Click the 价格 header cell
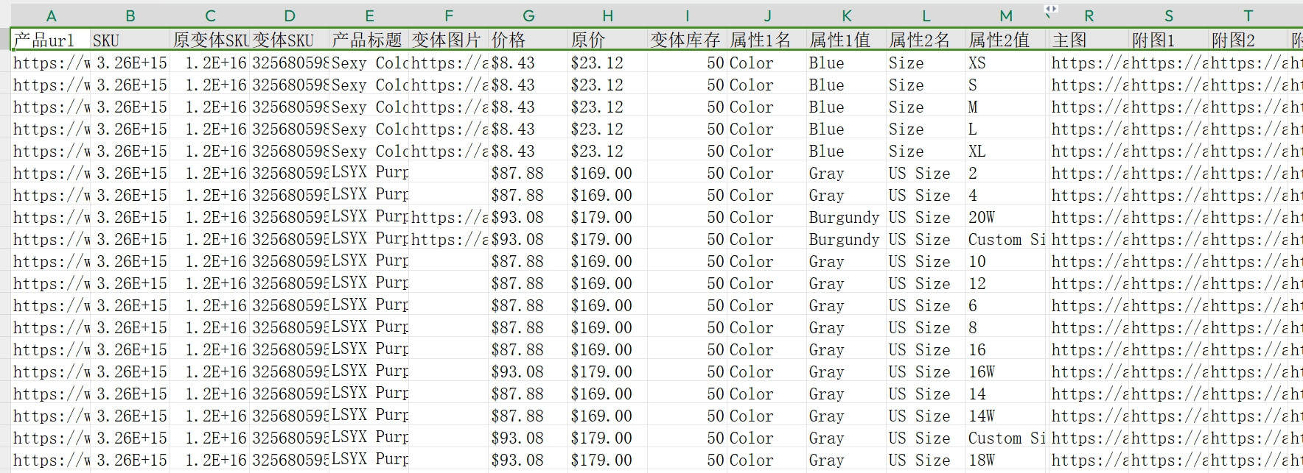 [x=528, y=40]
